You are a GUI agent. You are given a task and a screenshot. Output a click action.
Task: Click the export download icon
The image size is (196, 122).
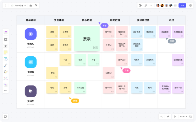[x=30, y=6]
